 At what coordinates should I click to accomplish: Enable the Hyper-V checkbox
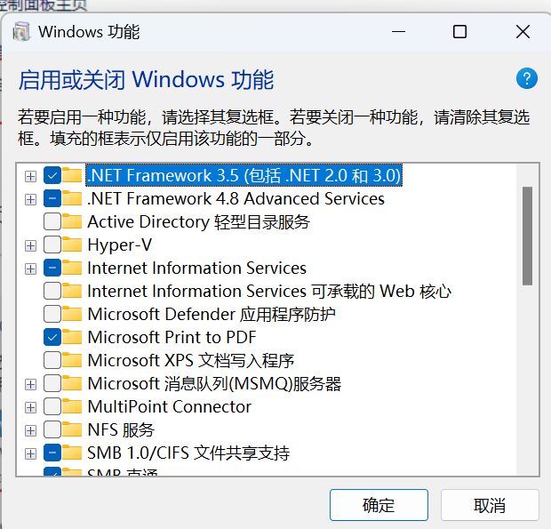tap(52, 244)
